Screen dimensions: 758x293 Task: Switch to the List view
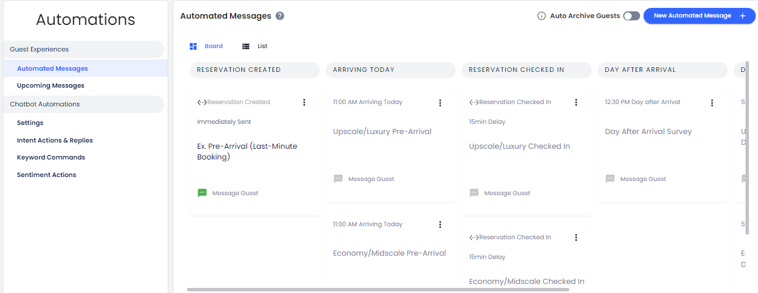[254, 46]
